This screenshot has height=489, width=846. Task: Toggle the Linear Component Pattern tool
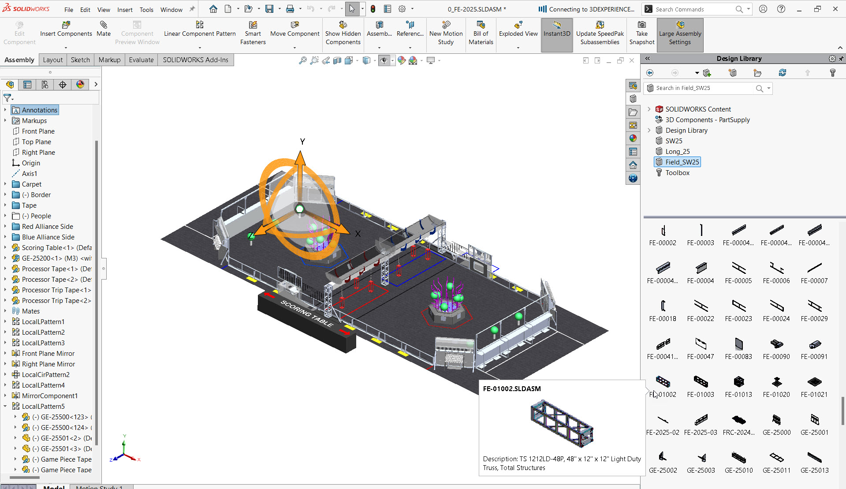[199, 30]
